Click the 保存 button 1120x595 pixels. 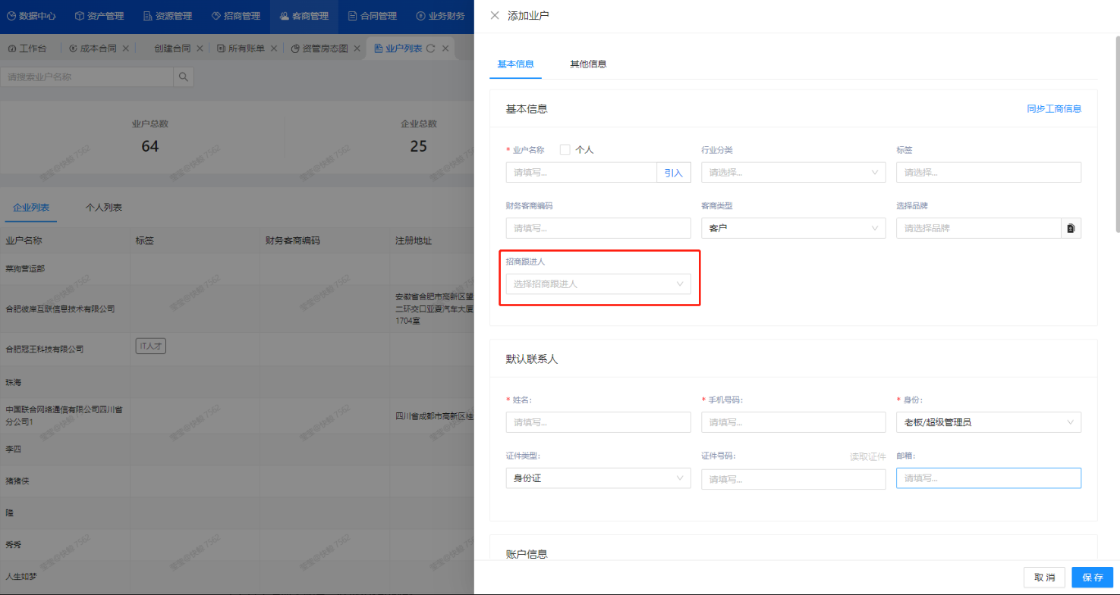point(1093,578)
